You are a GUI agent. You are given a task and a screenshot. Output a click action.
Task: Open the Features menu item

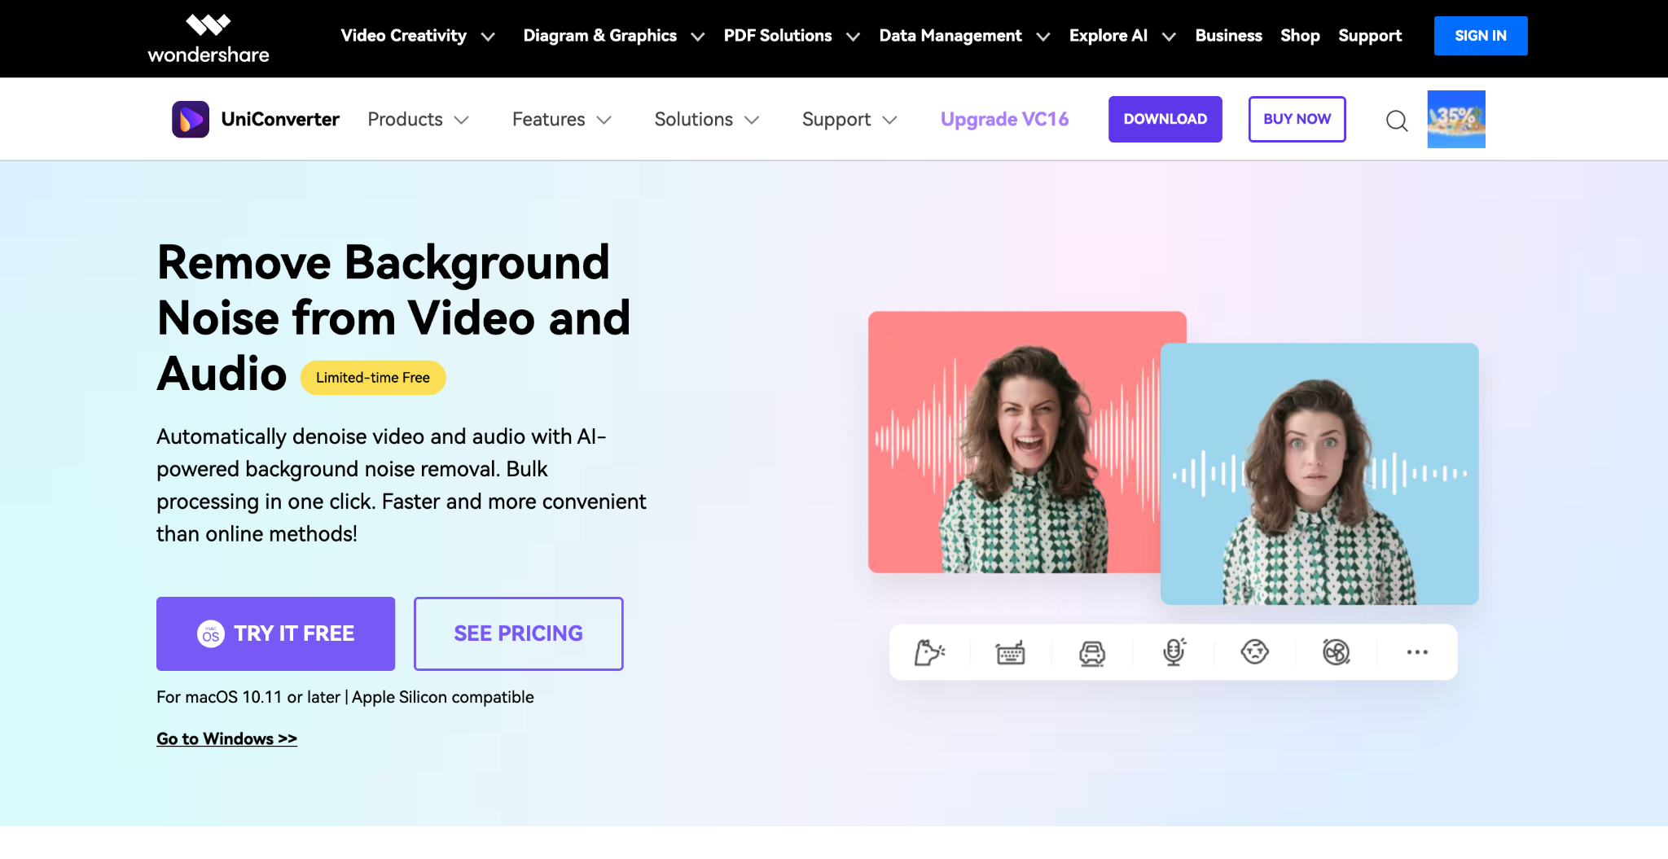pyautogui.click(x=549, y=120)
